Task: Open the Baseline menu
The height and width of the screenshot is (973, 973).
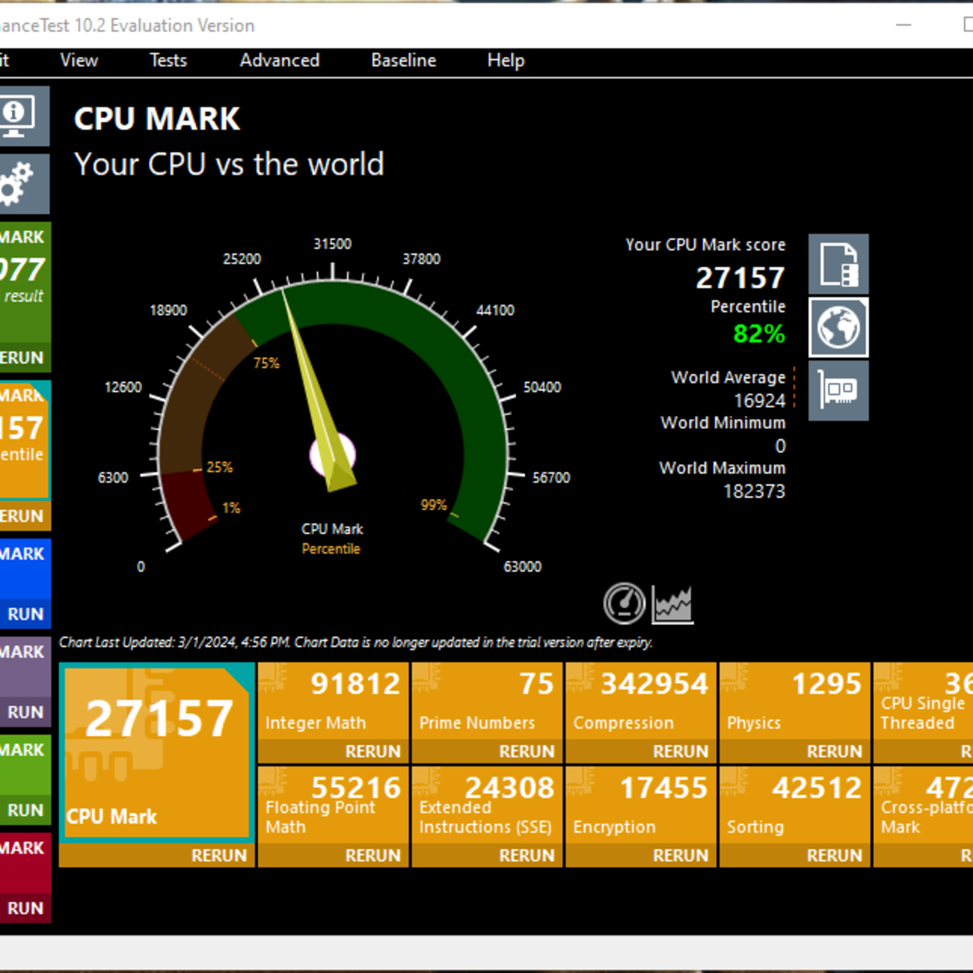Action: pyautogui.click(x=403, y=61)
